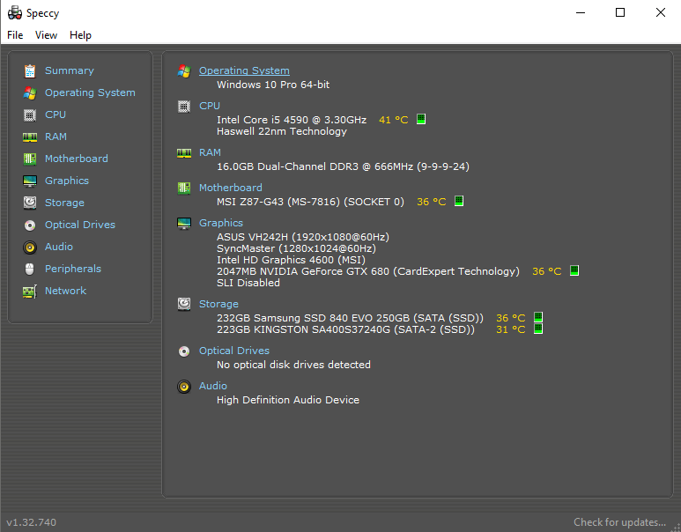The width and height of the screenshot is (681, 532).
Task: Select the Network icon in sidebar
Action: click(x=30, y=291)
